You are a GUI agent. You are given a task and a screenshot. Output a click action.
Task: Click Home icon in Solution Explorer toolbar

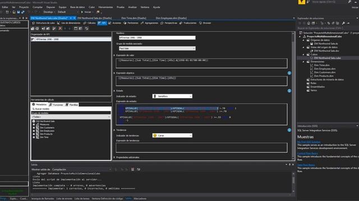309,23
